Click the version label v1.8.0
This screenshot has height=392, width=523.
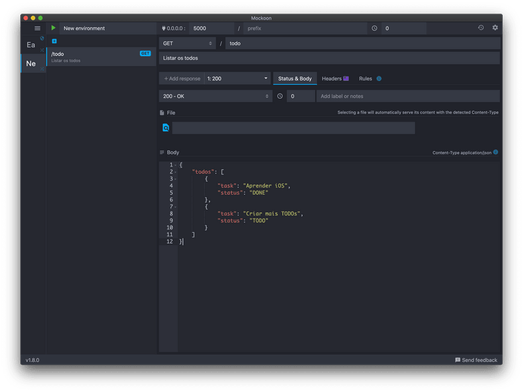tap(32, 360)
